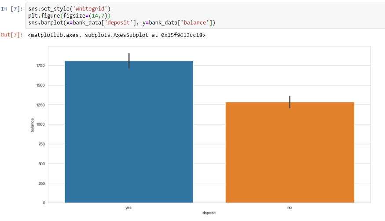Click the 1000 y-axis tick label
This screenshot has height=221, width=385.
40,124
